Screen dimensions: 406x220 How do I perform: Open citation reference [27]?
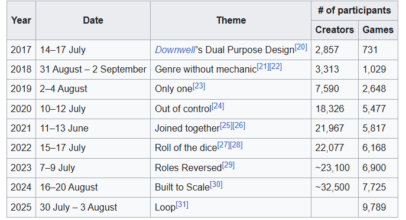click(223, 145)
